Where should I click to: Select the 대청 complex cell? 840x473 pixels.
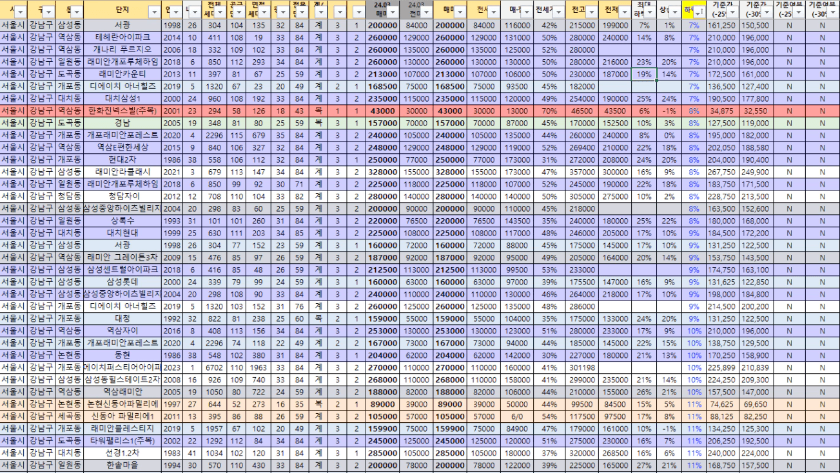point(122,319)
